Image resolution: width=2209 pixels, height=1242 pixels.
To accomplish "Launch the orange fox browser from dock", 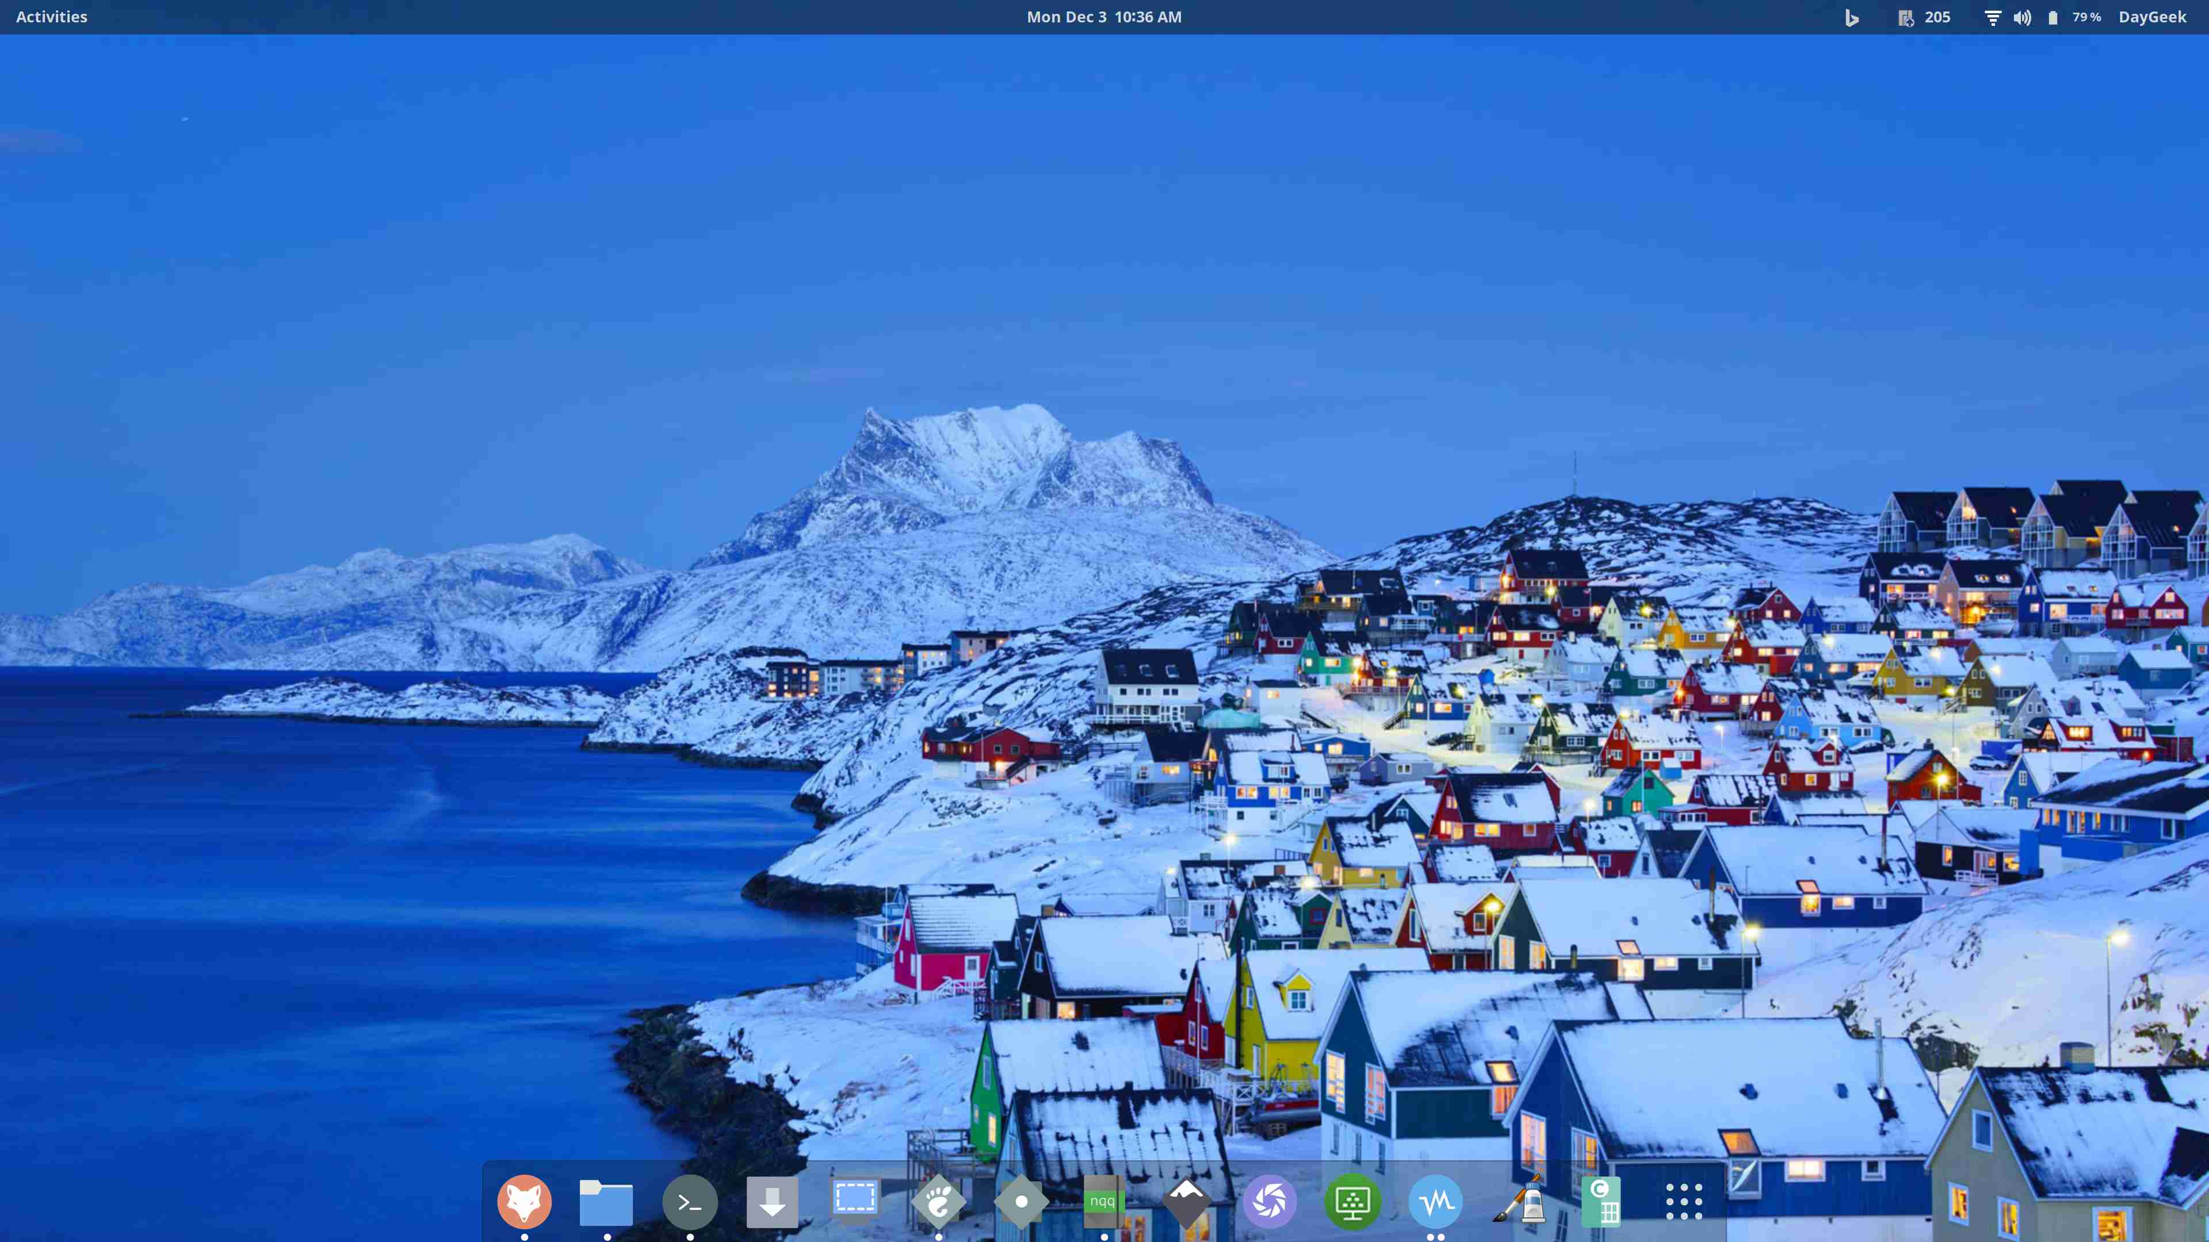I will 524,1201.
